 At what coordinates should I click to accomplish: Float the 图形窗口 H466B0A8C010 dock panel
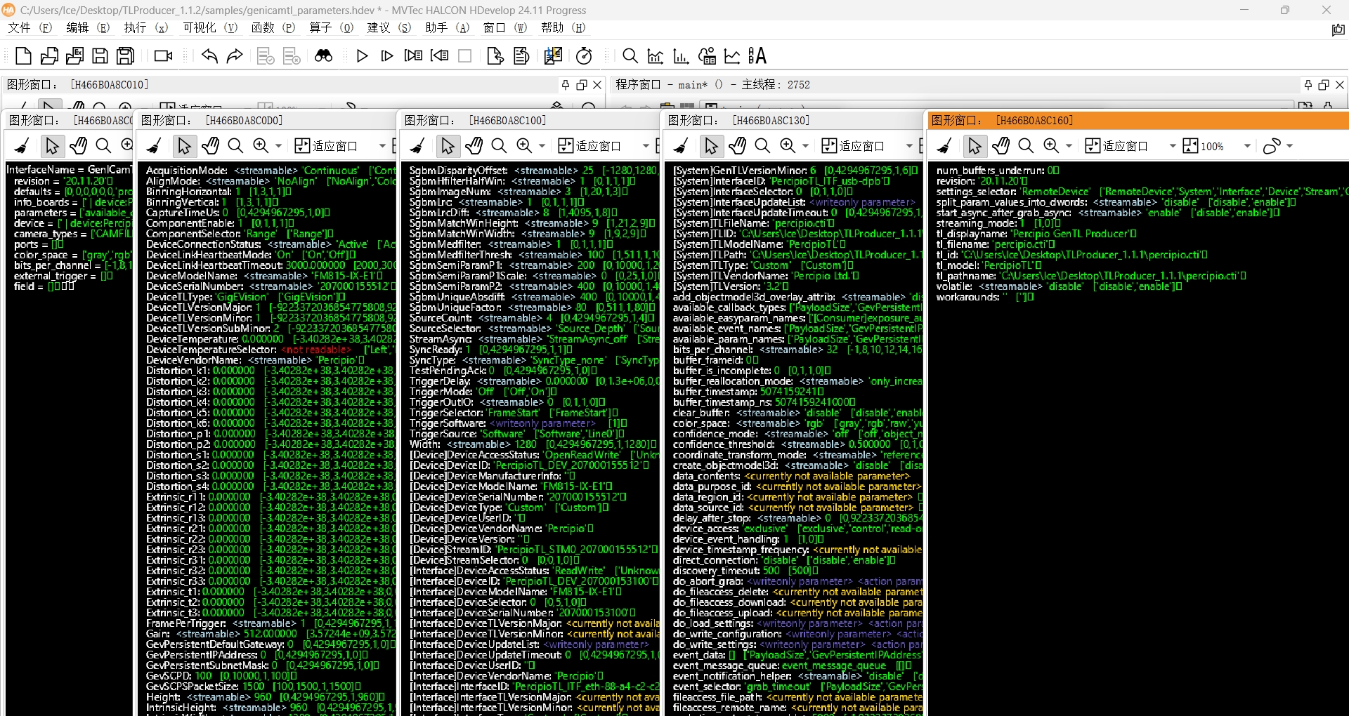point(582,85)
